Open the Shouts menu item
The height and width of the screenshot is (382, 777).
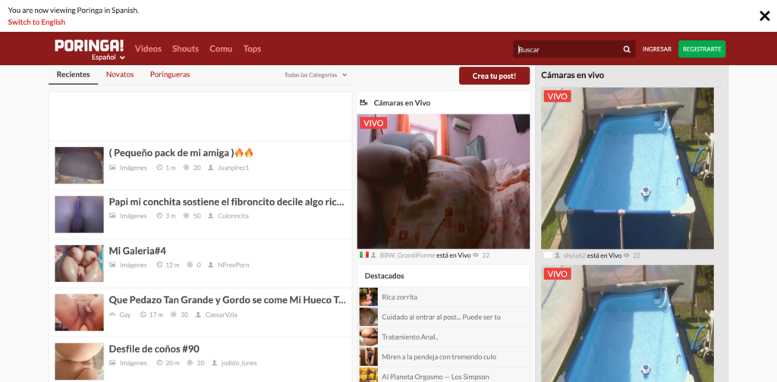pyautogui.click(x=185, y=49)
